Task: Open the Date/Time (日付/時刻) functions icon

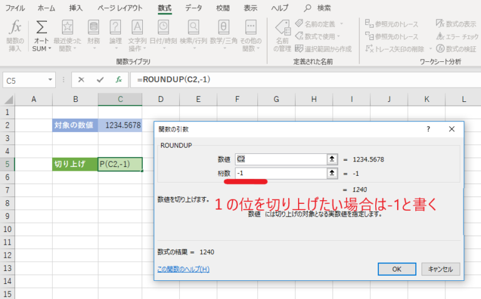Action: tap(163, 35)
